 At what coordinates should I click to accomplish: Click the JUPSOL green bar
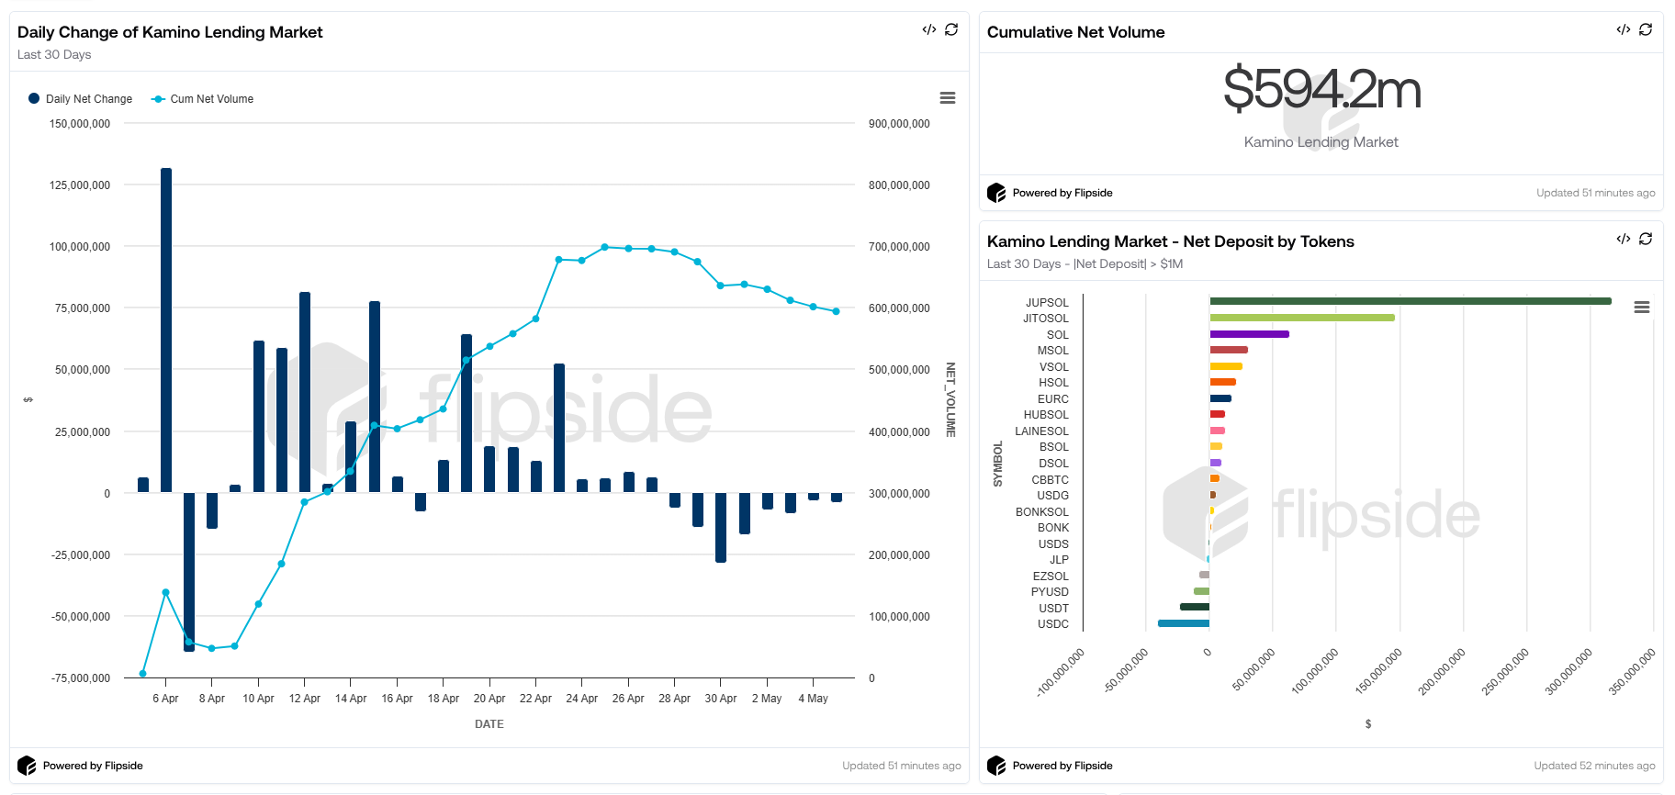pyautogui.click(x=1410, y=301)
